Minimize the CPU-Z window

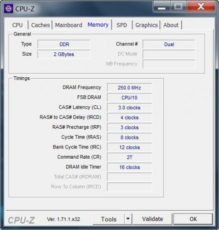161,7
